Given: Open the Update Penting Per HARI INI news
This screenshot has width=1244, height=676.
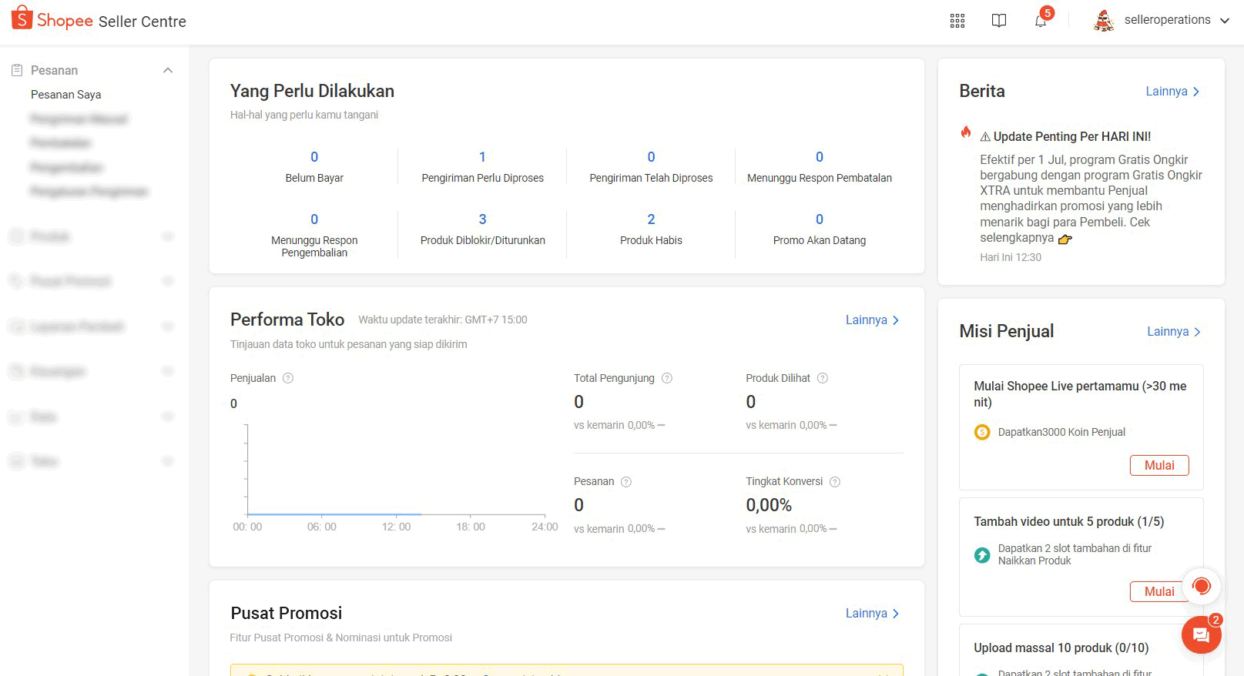Looking at the screenshot, I should (x=1072, y=136).
